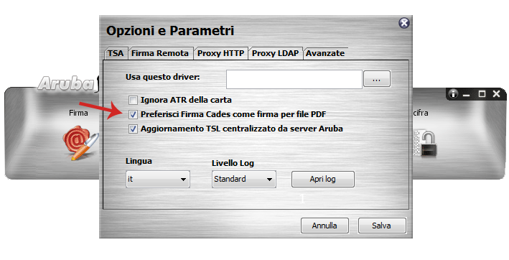This screenshot has height=260, width=509.
Task: Click the Usa questo driver text field
Action: point(294,79)
